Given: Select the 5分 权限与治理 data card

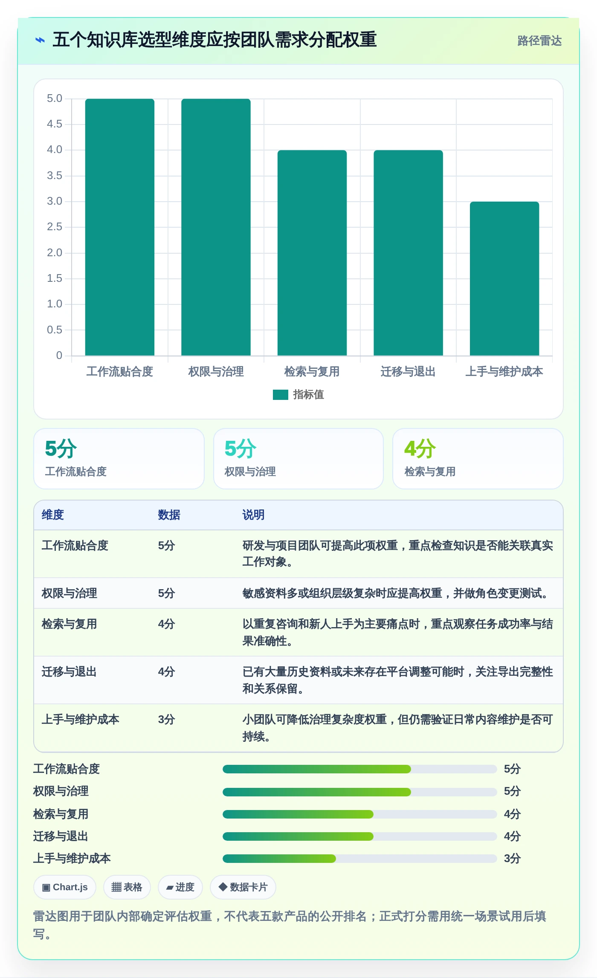Looking at the screenshot, I should click(x=298, y=459).
